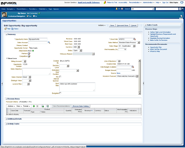Expand the Additional Details section
Viewport: 185px width, 148px height.
coord(6,119)
